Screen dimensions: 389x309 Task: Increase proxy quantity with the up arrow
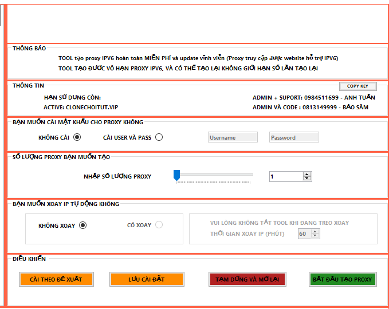pos(307,175)
